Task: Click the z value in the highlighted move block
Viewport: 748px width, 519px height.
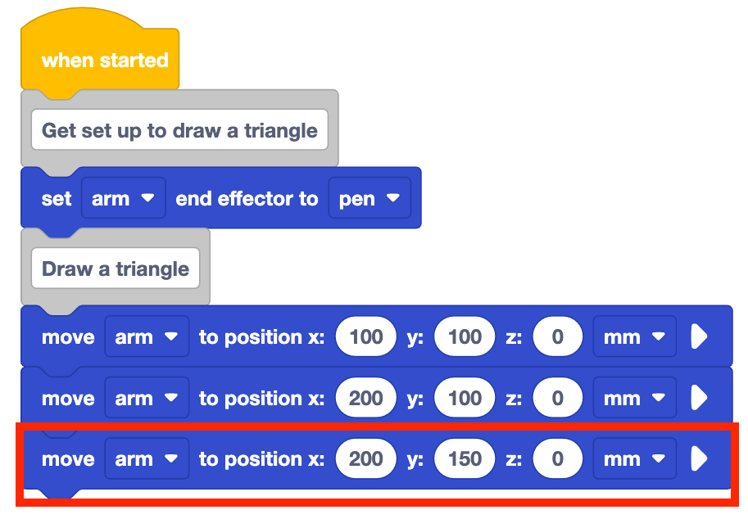Action: point(558,459)
